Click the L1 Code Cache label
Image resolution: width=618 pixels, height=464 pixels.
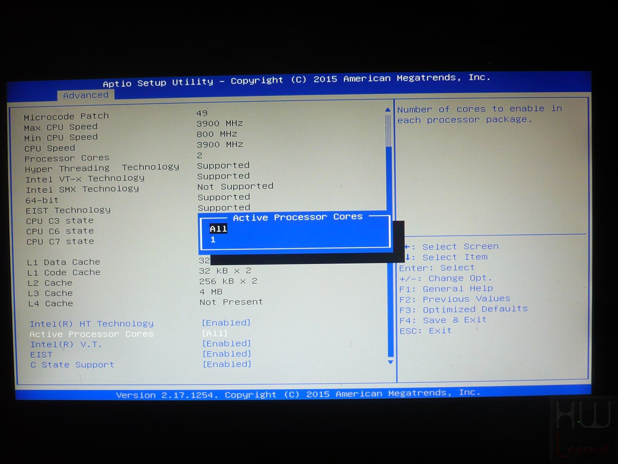coord(64,273)
